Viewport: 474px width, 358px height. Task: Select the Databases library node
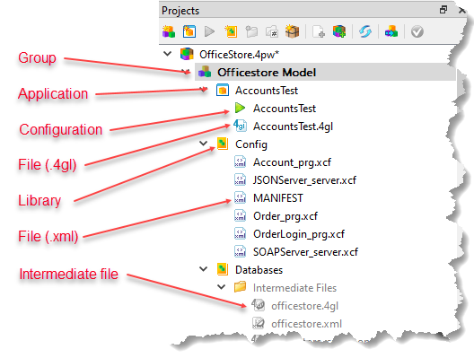pos(250,270)
